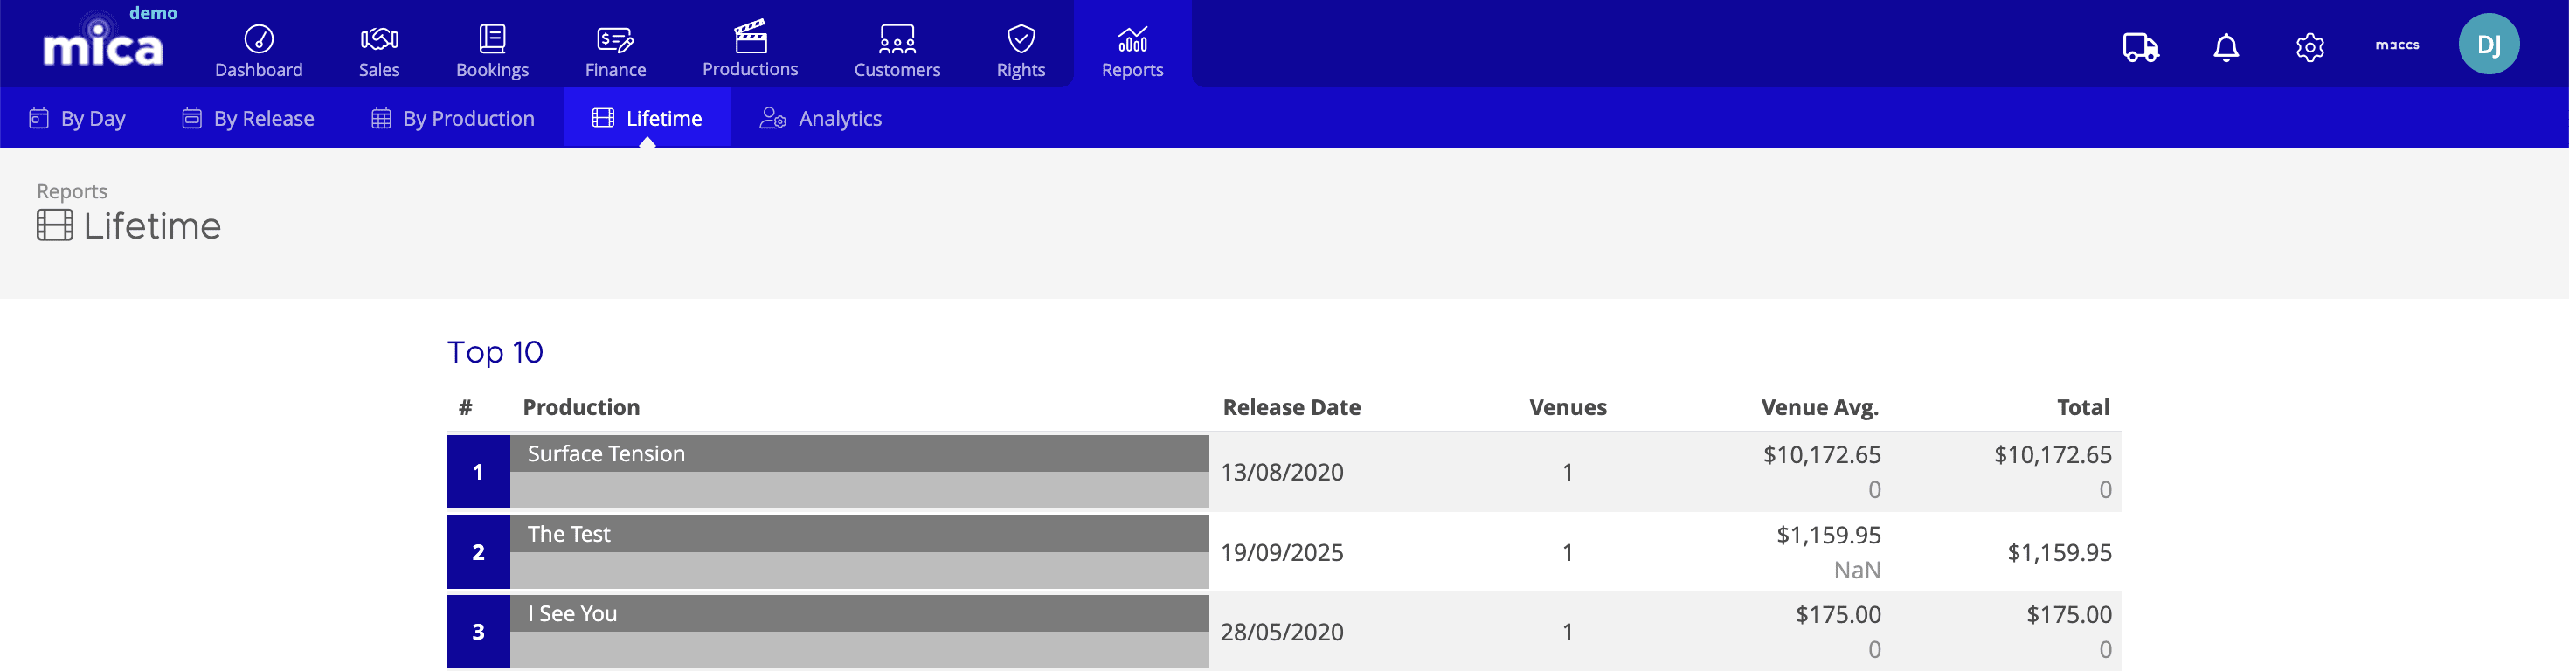Click the # column header
The width and height of the screenshot is (2569, 671).
tap(466, 407)
